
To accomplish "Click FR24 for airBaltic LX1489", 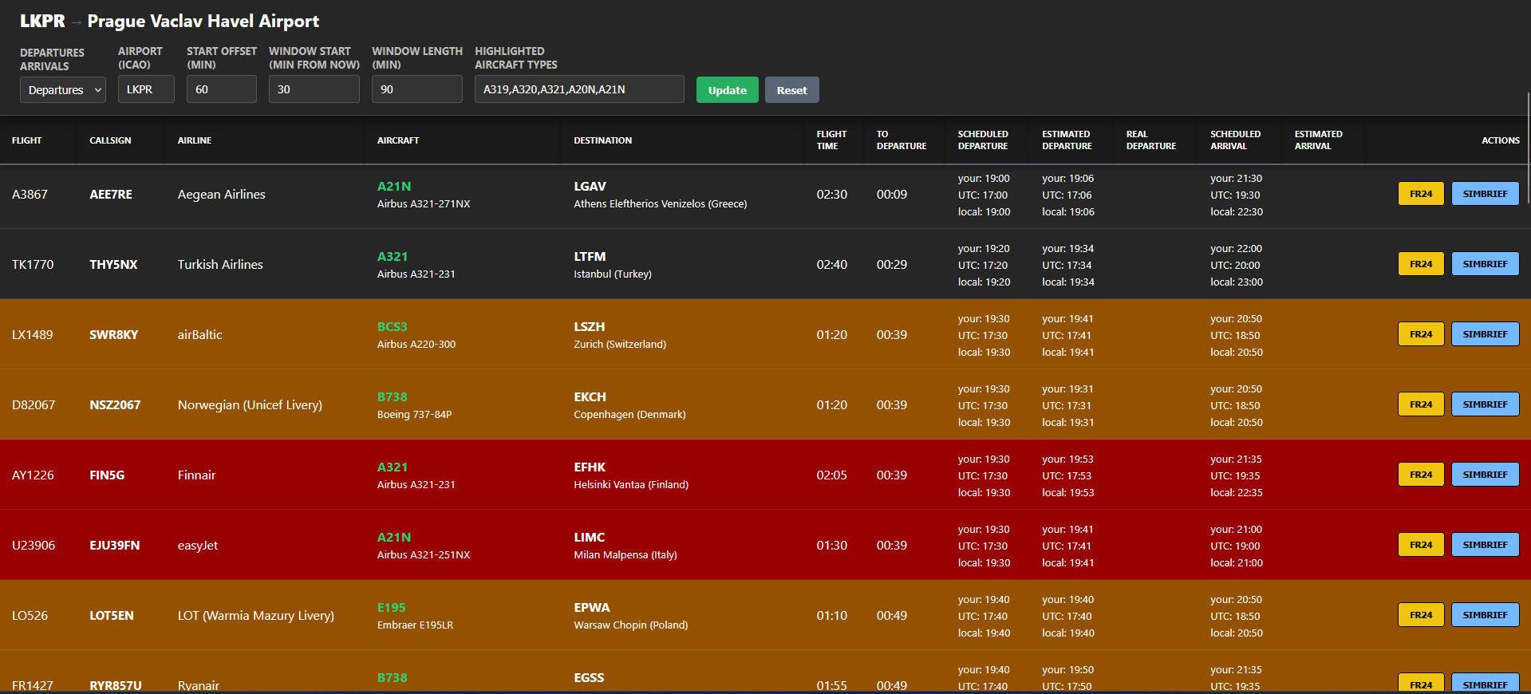I will (1421, 334).
